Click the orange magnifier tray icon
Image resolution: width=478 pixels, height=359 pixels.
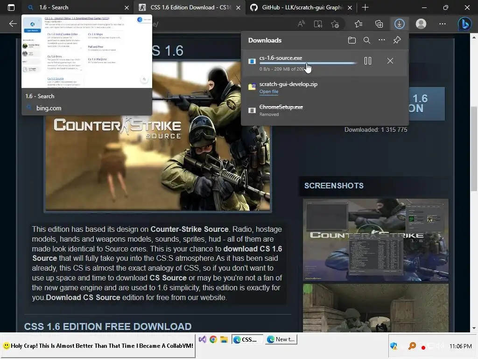tap(412, 346)
